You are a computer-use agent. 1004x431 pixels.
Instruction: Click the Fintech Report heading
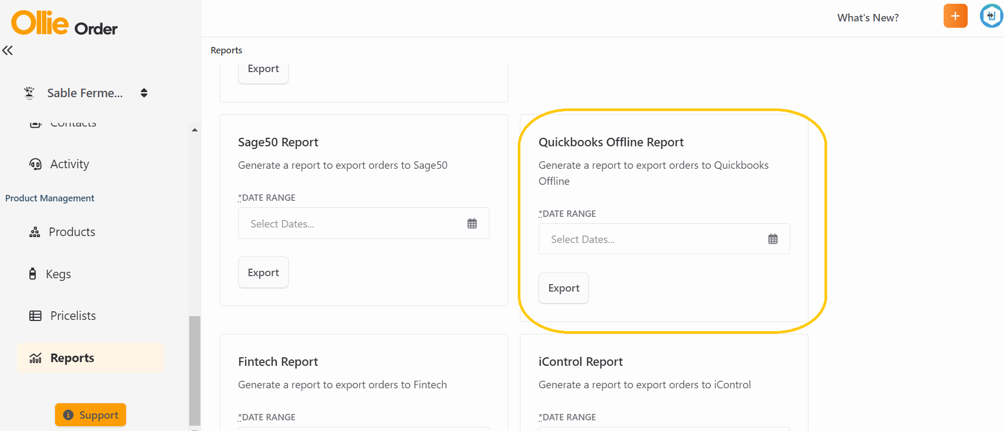click(278, 362)
